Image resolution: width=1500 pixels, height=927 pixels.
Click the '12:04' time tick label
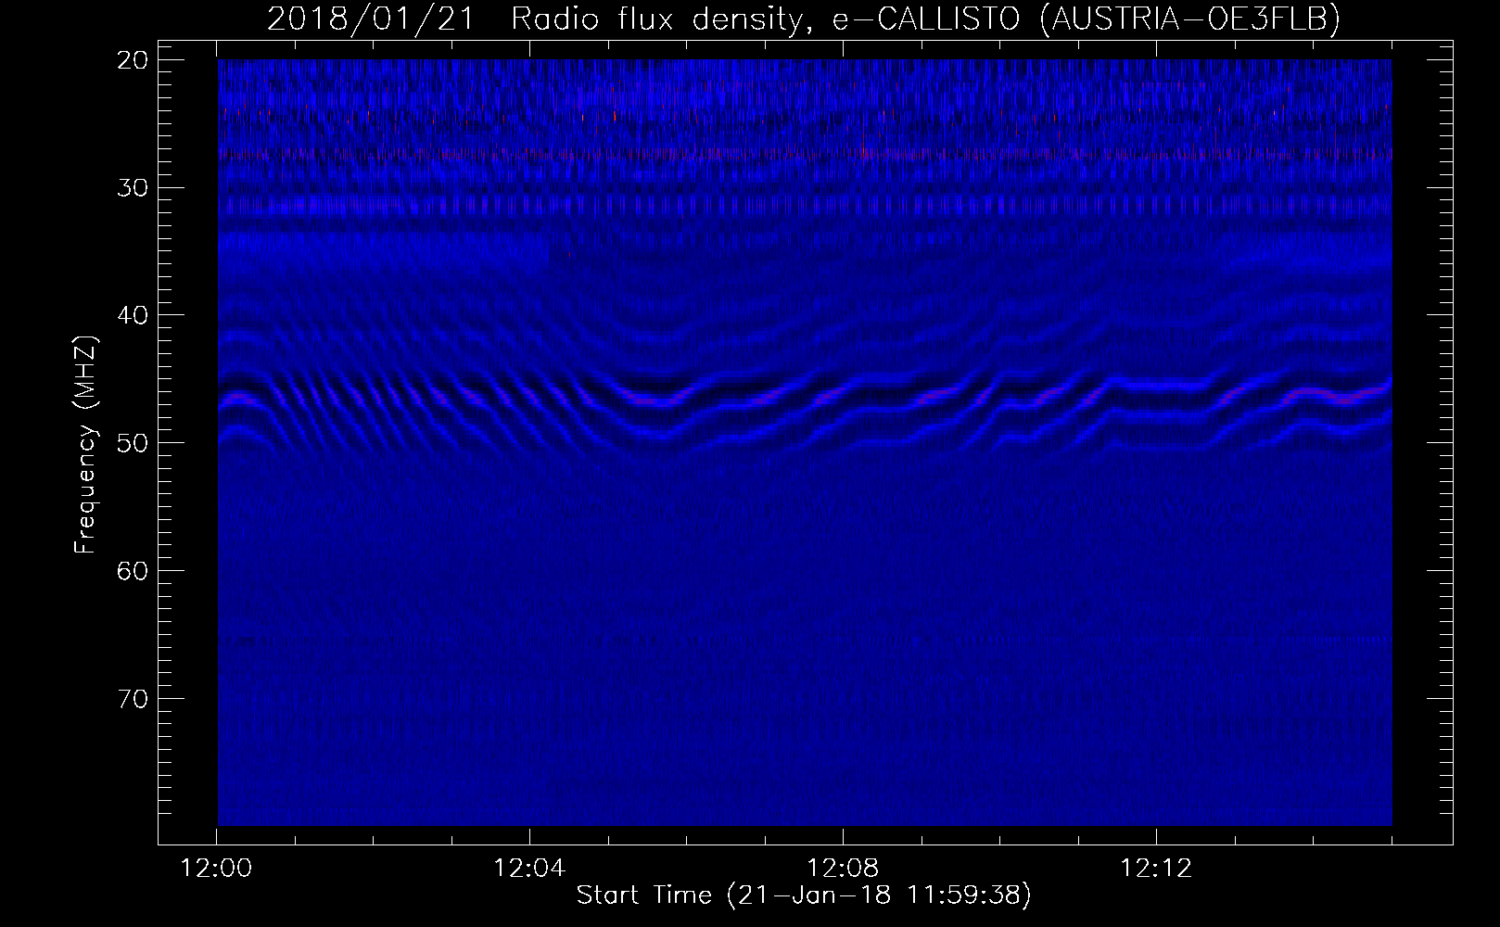pos(529,870)
